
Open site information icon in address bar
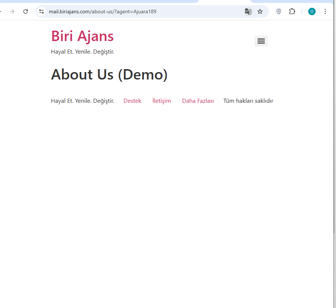tap(41, 11)
